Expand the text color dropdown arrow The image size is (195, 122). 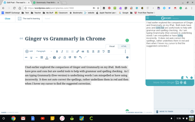click(50, 57)
